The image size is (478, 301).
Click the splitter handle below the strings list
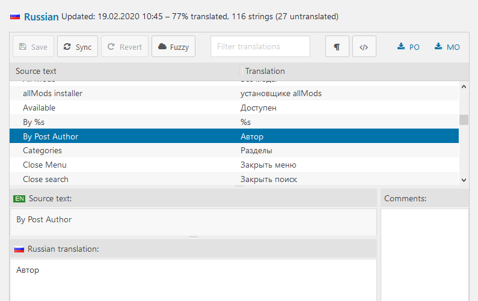[x=240, y=186]
